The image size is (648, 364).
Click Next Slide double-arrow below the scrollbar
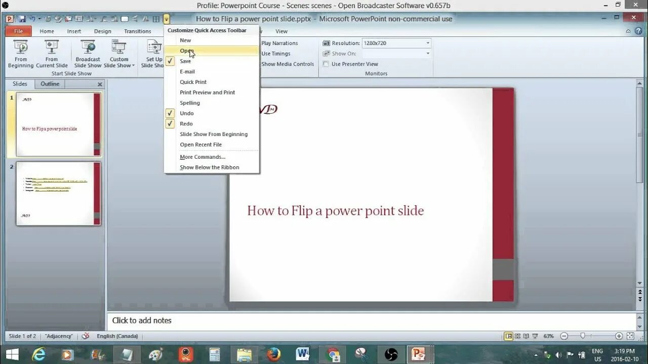pos(640,300)
